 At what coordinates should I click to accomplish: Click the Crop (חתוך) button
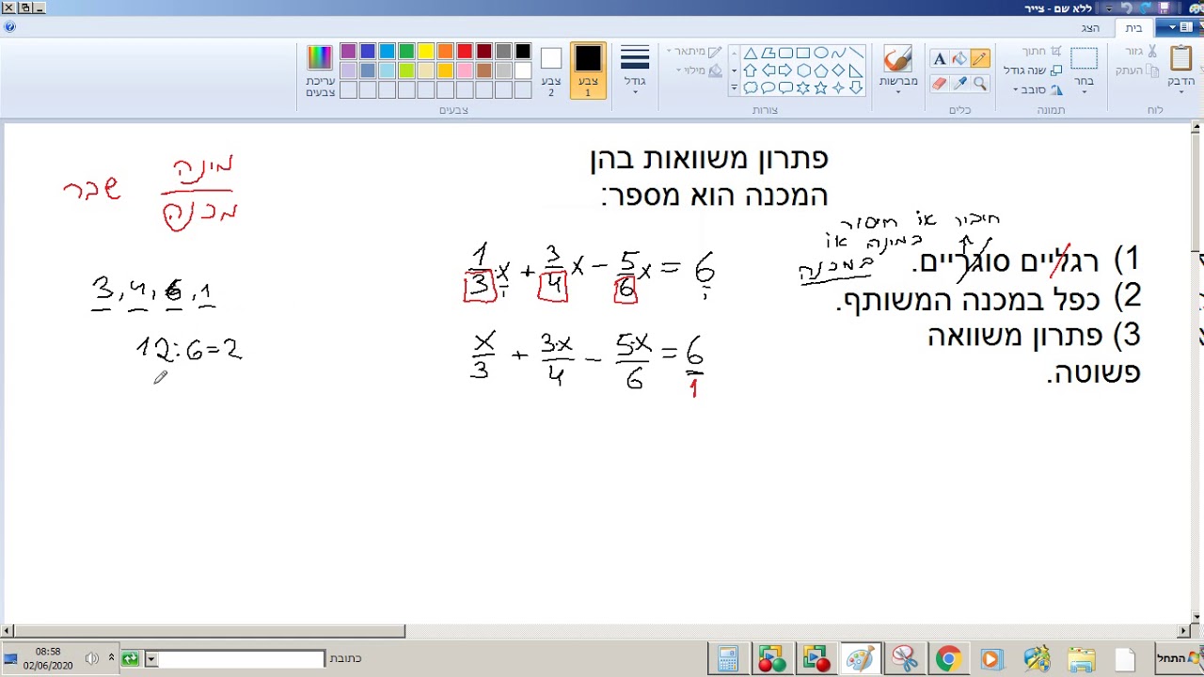[1042, 52]
